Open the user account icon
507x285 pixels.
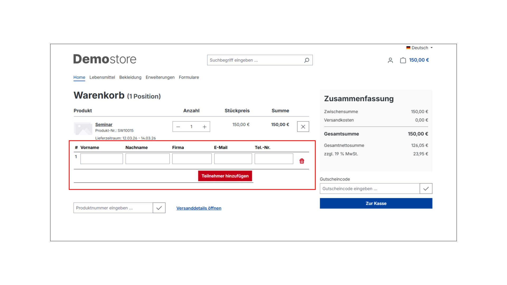390,60
